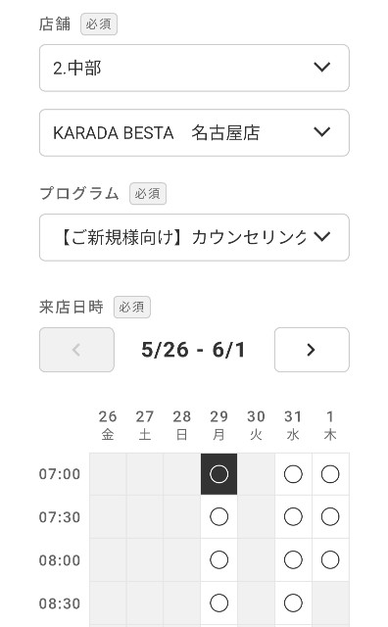Select the 07:00 slot on Monday 29
This screenshot has width=388, height=627.
point(218,474)
